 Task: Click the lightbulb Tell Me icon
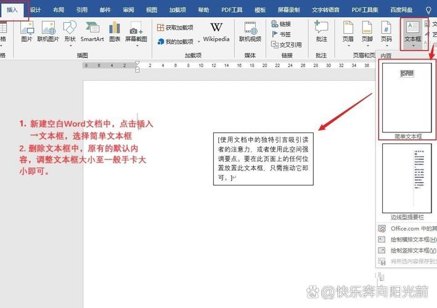click(428, 10)
